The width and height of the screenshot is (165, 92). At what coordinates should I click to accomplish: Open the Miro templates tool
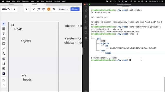4,29
